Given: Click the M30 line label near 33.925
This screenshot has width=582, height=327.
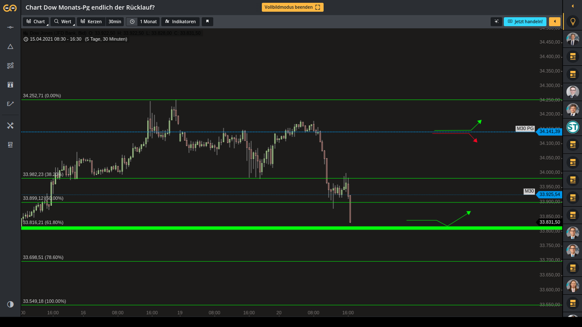Looking at the screenshot, I should point(529,191).
